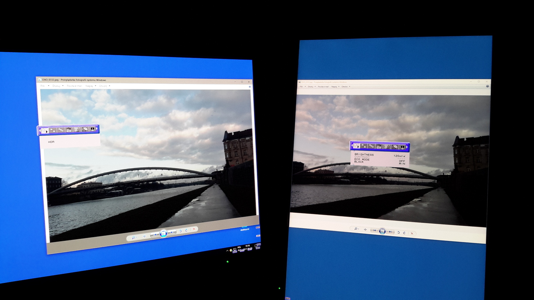Image resolution: width=534 pixels, height=300 pixels.
Task: Click the Previous image button on left monitor
Action: (x=155, y=234)
